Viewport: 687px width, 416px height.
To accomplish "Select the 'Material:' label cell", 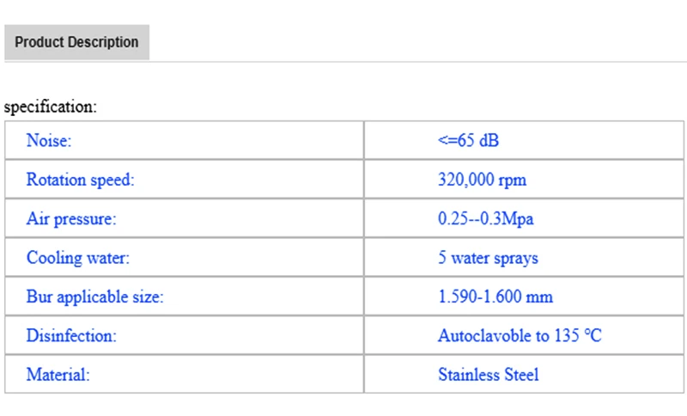I will tap(58, 375).
